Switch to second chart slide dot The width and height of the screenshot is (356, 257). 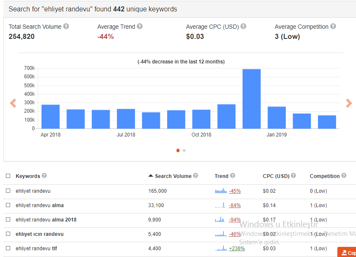tap(184, 150)
